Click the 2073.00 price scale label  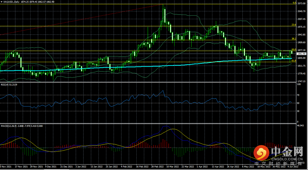301,3
